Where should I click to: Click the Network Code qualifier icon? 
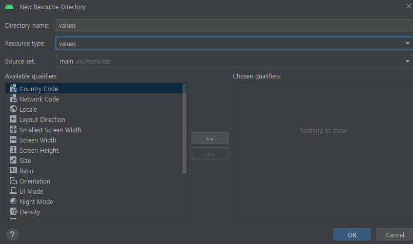click(13, 99)
